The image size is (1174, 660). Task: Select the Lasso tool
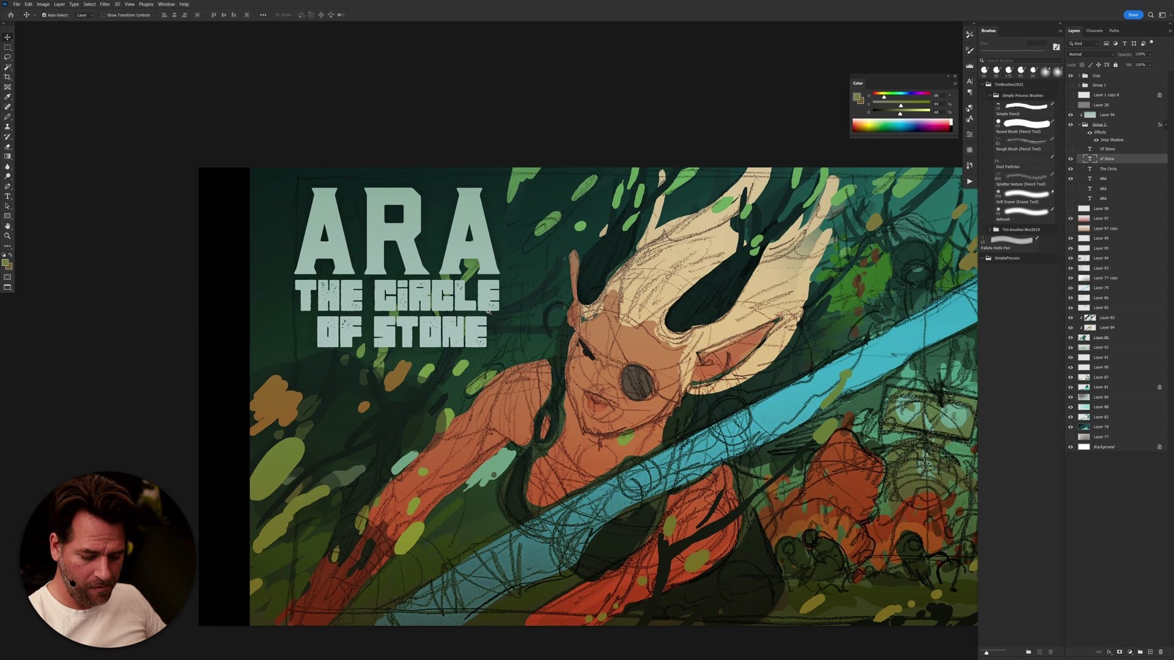8,57
